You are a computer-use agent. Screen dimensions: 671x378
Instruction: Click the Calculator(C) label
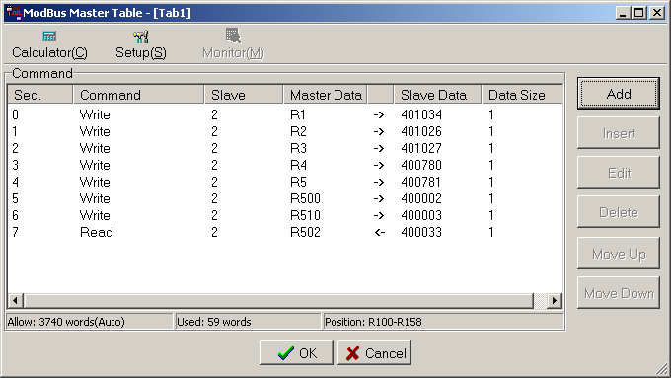tap(49, 52)
